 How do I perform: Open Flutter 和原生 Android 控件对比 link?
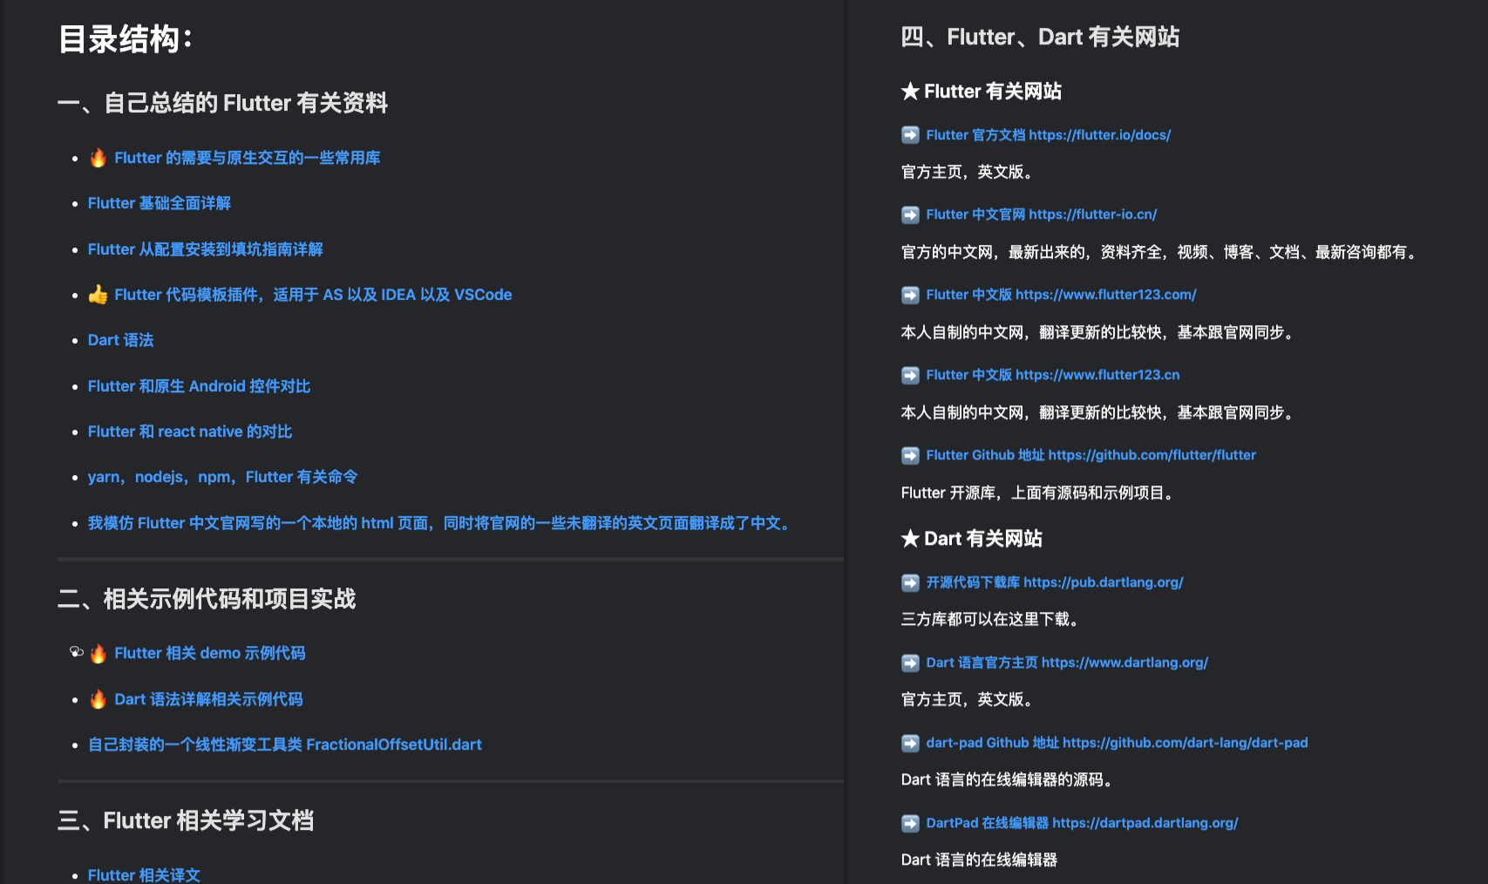tap(200, 386)
